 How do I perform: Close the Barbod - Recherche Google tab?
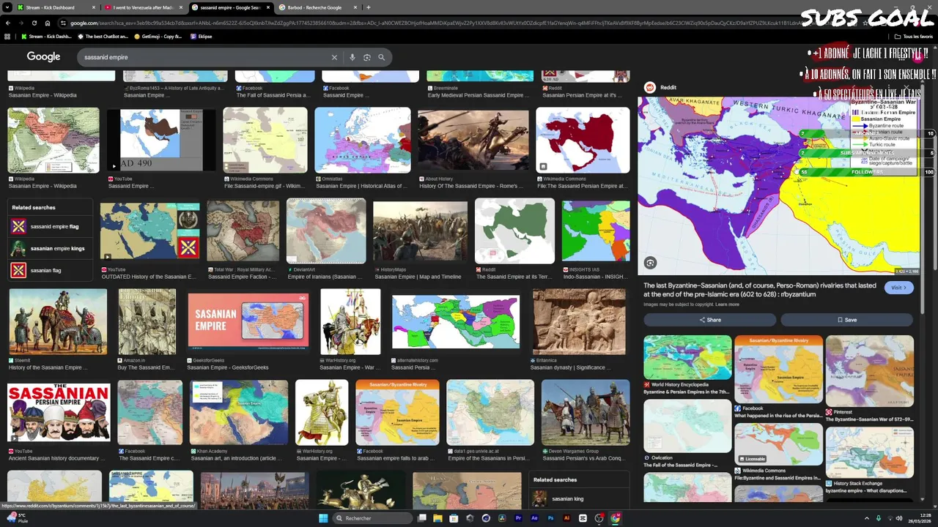[357, 7]
